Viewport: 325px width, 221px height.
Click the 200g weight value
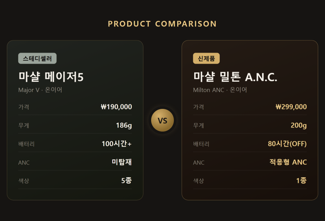(299, 125)
